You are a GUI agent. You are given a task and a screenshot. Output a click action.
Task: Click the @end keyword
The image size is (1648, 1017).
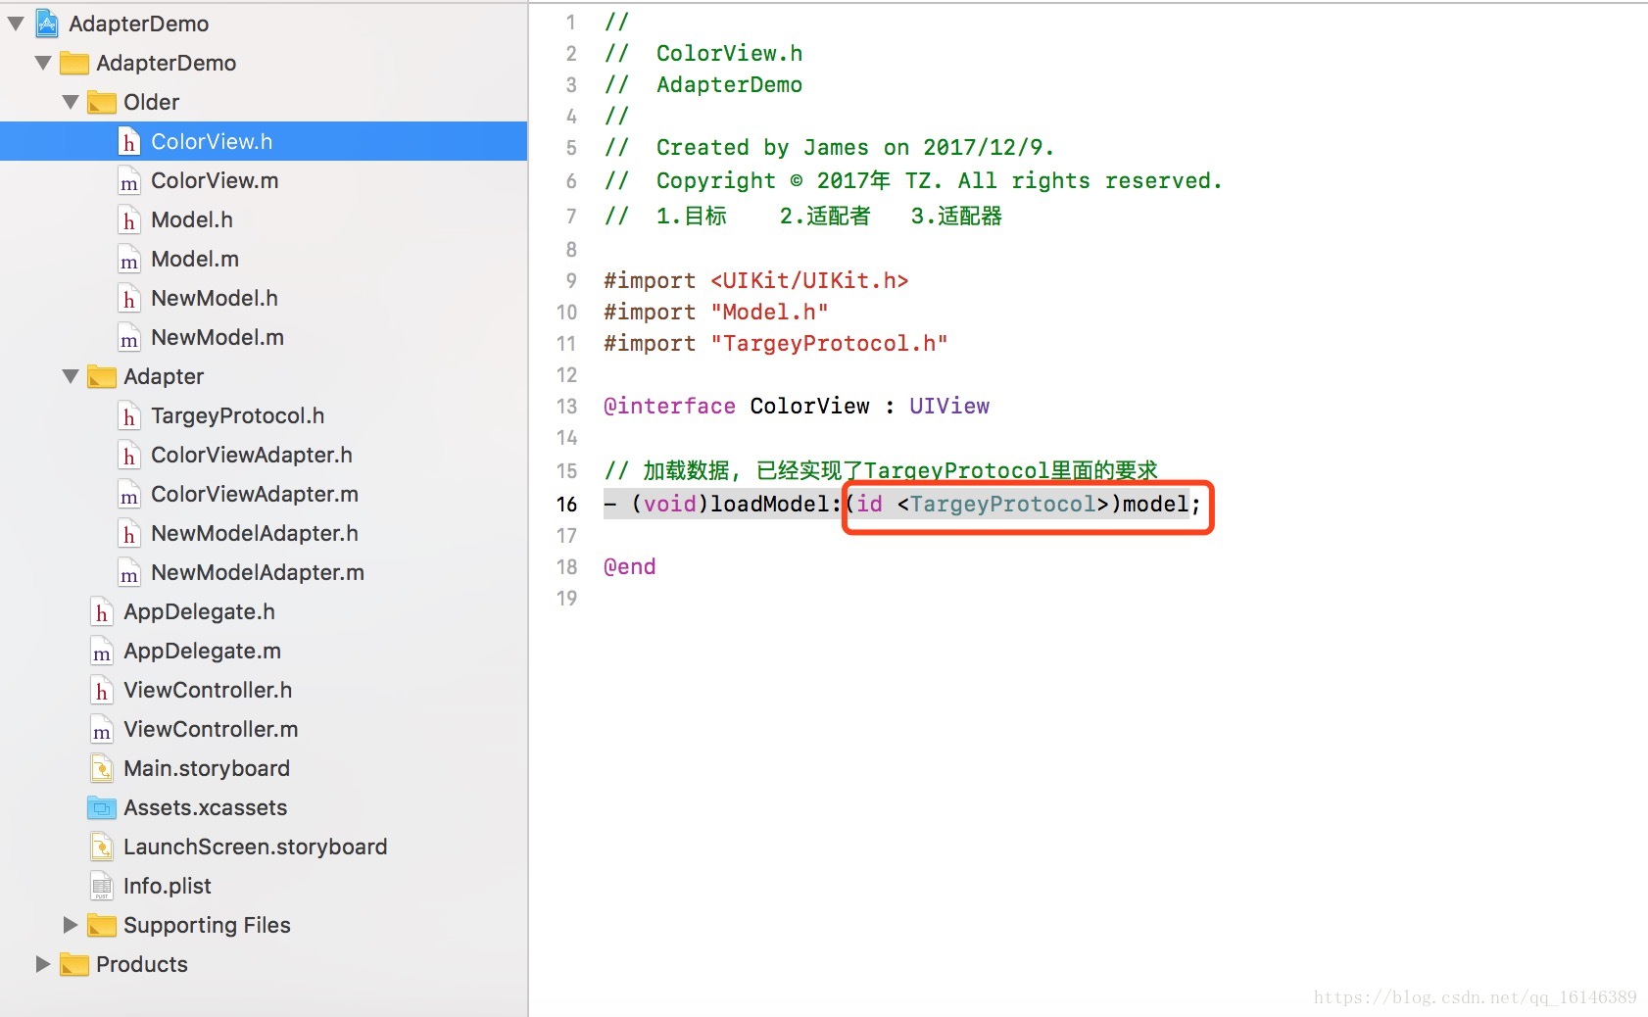point(630,567)
